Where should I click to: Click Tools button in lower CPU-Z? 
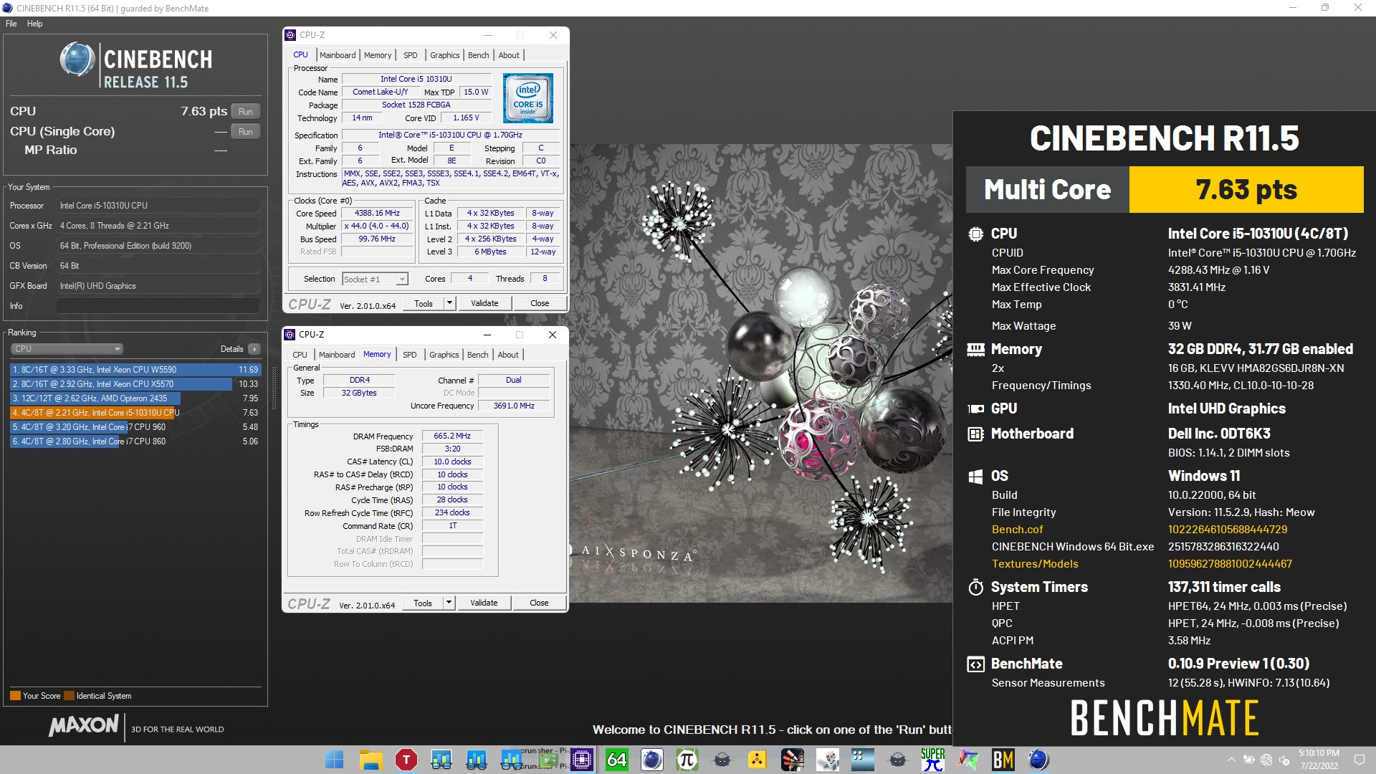click(423, 603)
